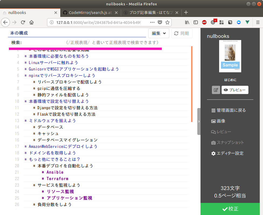
Task: Click the pencil edit icon under cover
Action: point(216,90)
